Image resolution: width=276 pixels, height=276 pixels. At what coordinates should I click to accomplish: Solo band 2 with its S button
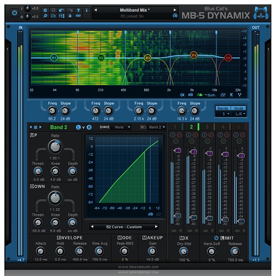point(192,141)
